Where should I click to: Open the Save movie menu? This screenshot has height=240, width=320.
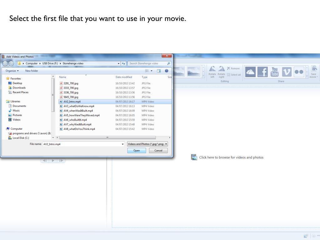point(314,72)
